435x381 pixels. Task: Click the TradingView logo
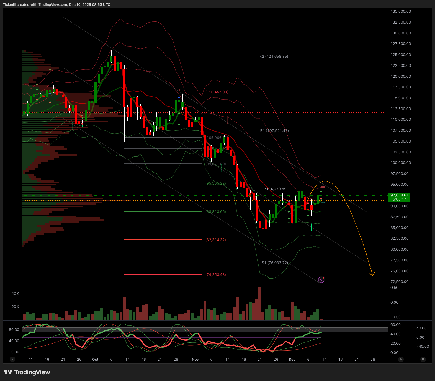[x=27, y=372]
